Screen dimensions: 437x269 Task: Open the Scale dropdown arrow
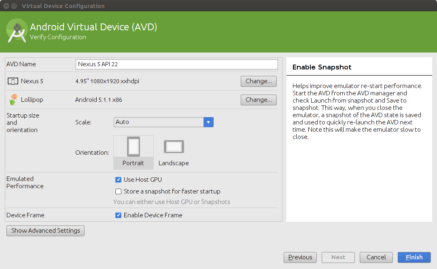(208, 122)
